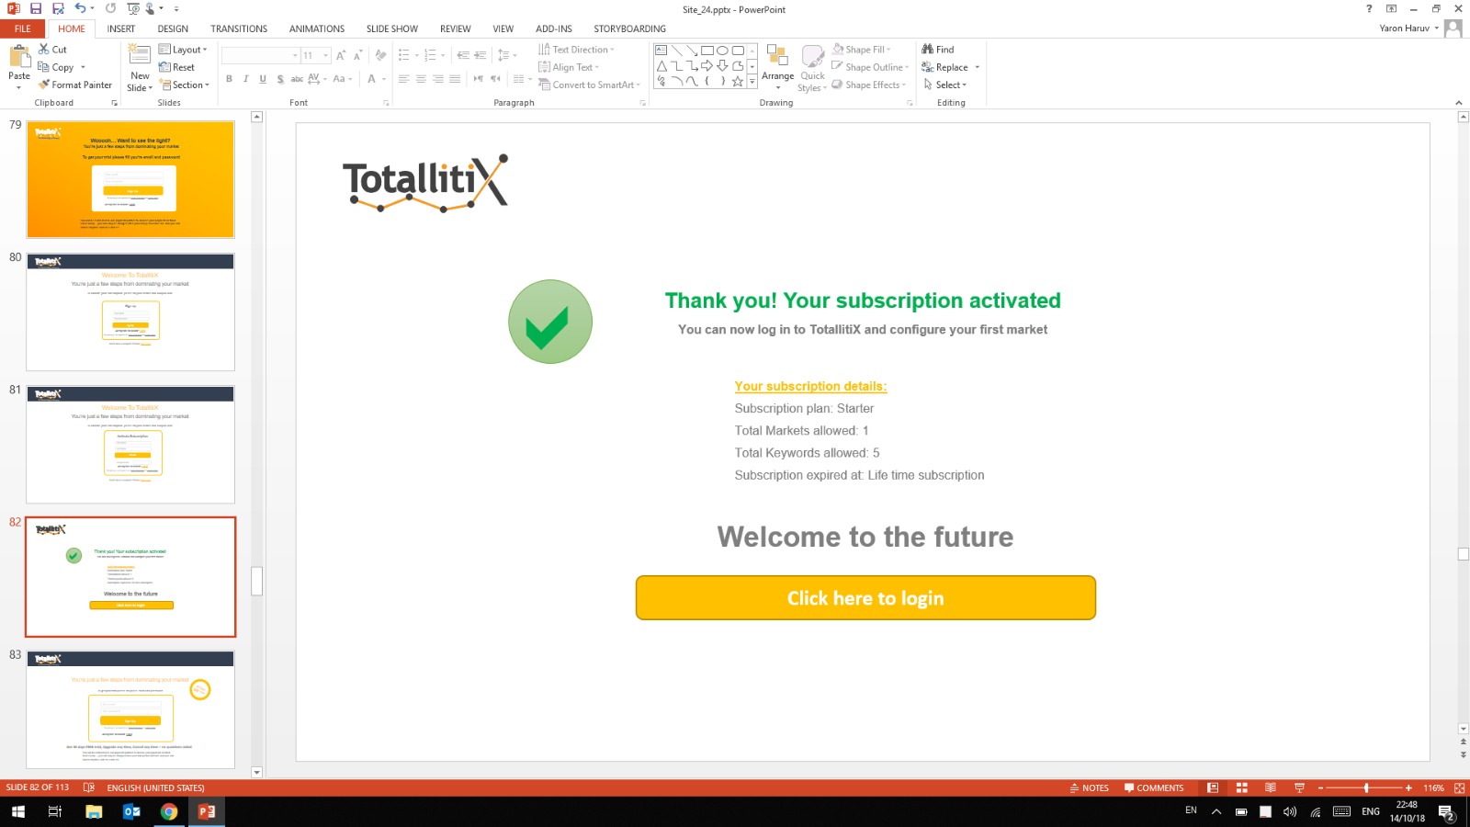Switch to Reading view
1470x827 pixels.
coord(1271,787)
